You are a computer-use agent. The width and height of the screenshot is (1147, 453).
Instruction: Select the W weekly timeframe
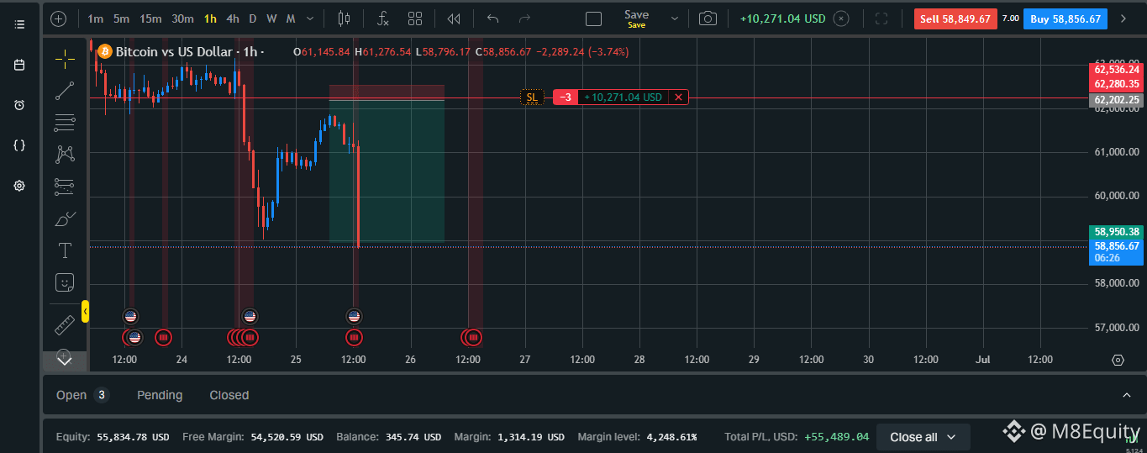pyautogui.click(x=271, y=18)
